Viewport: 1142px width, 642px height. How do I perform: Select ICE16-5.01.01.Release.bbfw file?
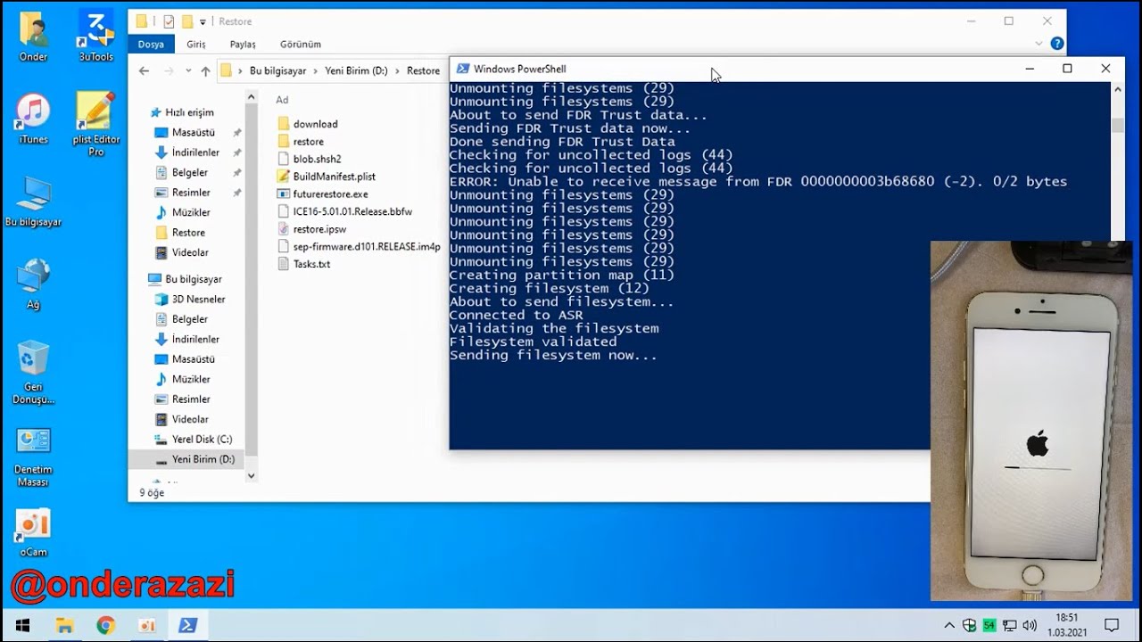tap(352, 211)
